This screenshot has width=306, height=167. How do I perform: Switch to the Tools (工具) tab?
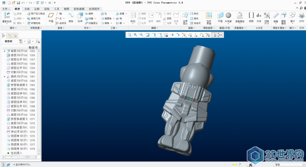(56, 9)
